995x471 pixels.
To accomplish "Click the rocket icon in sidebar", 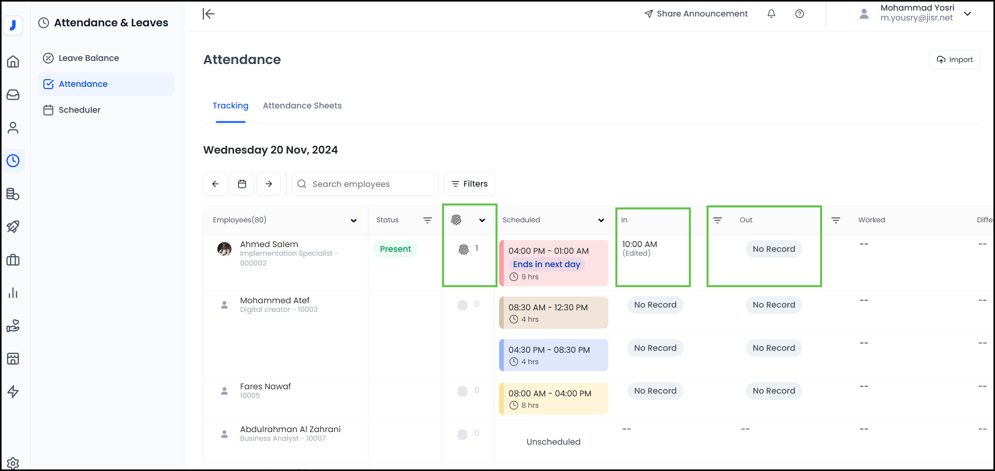I will point(13,227).
